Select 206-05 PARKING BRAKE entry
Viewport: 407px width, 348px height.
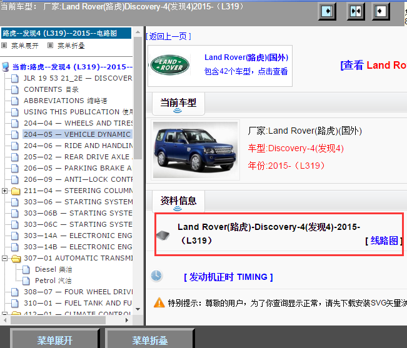(x=78, y=168)
